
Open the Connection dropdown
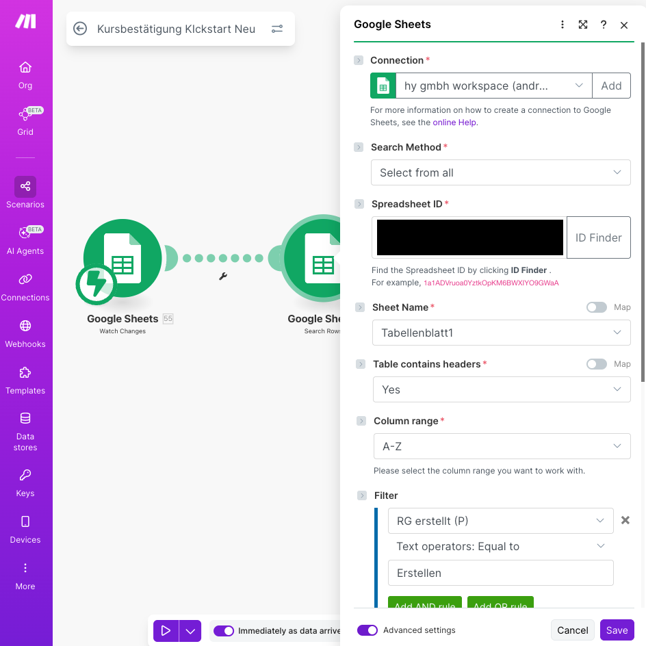[493, 86]
